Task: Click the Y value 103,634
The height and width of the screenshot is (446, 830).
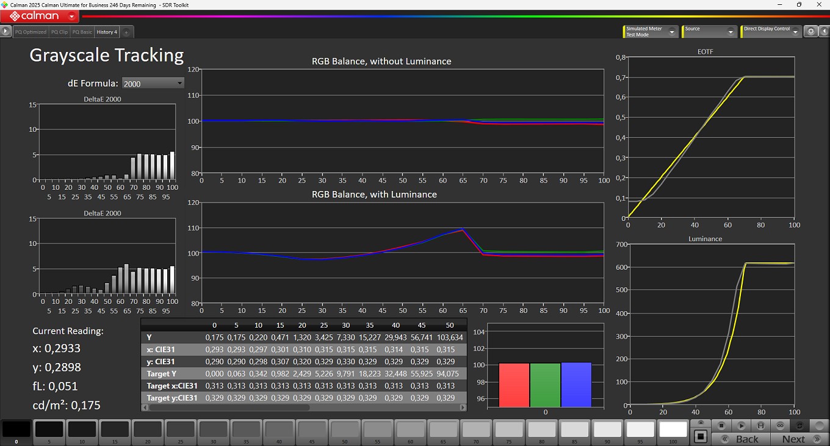Action: (x=450, y=337)
